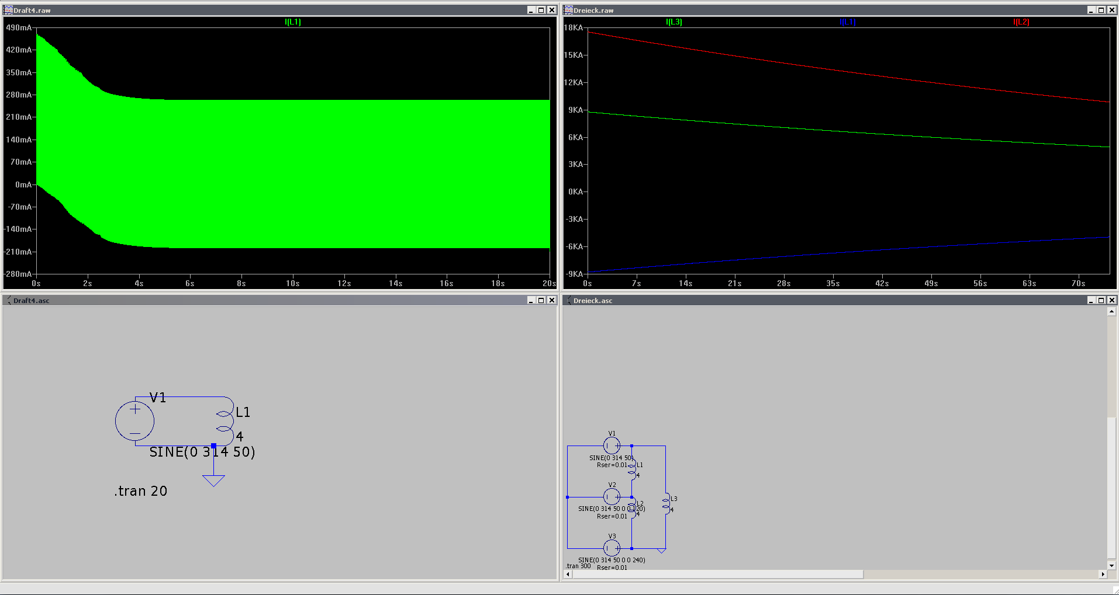Click the -280mA axis label

(18, 274)
